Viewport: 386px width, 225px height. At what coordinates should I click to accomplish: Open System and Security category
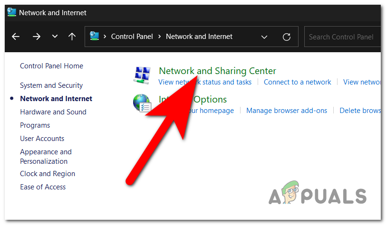[x=51, y=85]
